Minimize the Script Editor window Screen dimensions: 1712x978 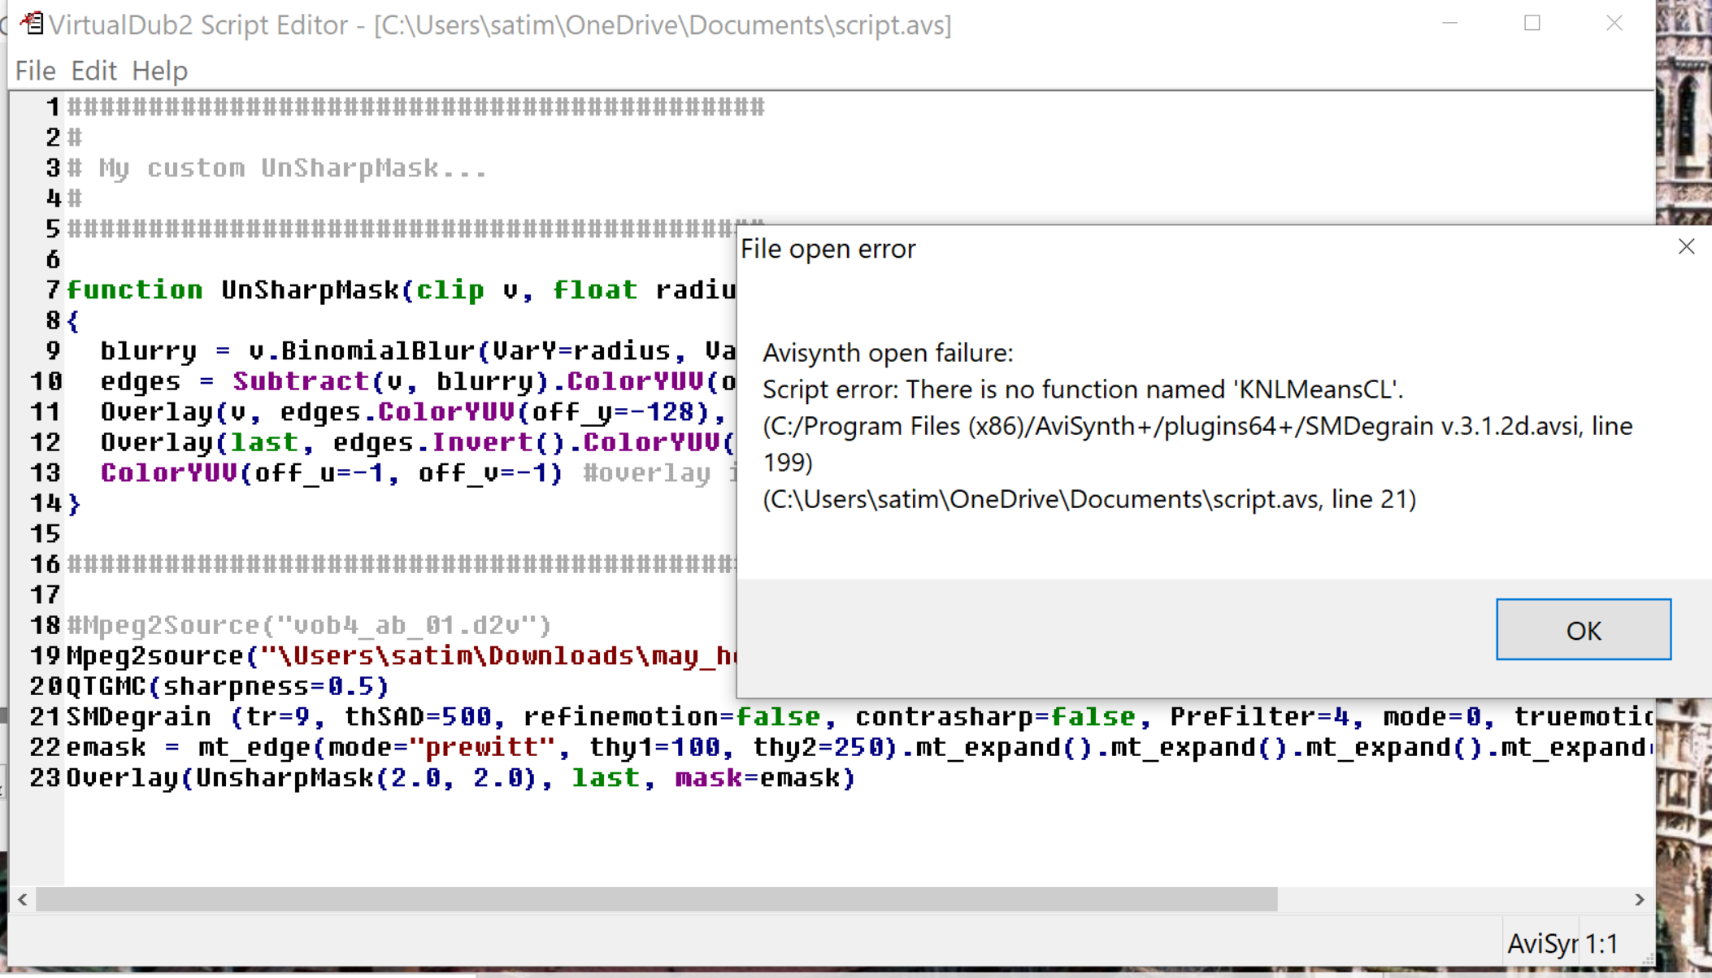pyautogui.click(x=1449, y=24)
